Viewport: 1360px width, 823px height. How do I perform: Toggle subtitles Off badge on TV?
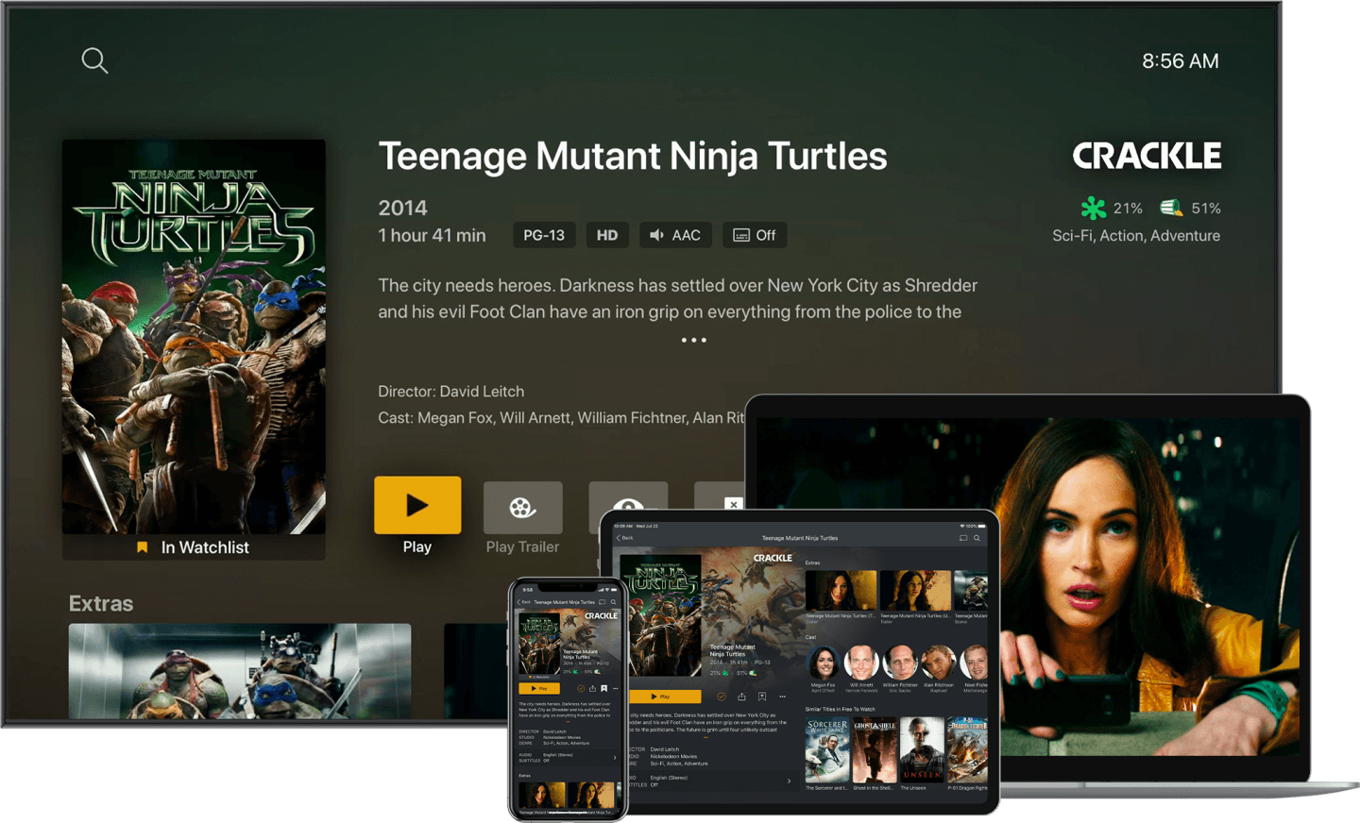[755, 235]
